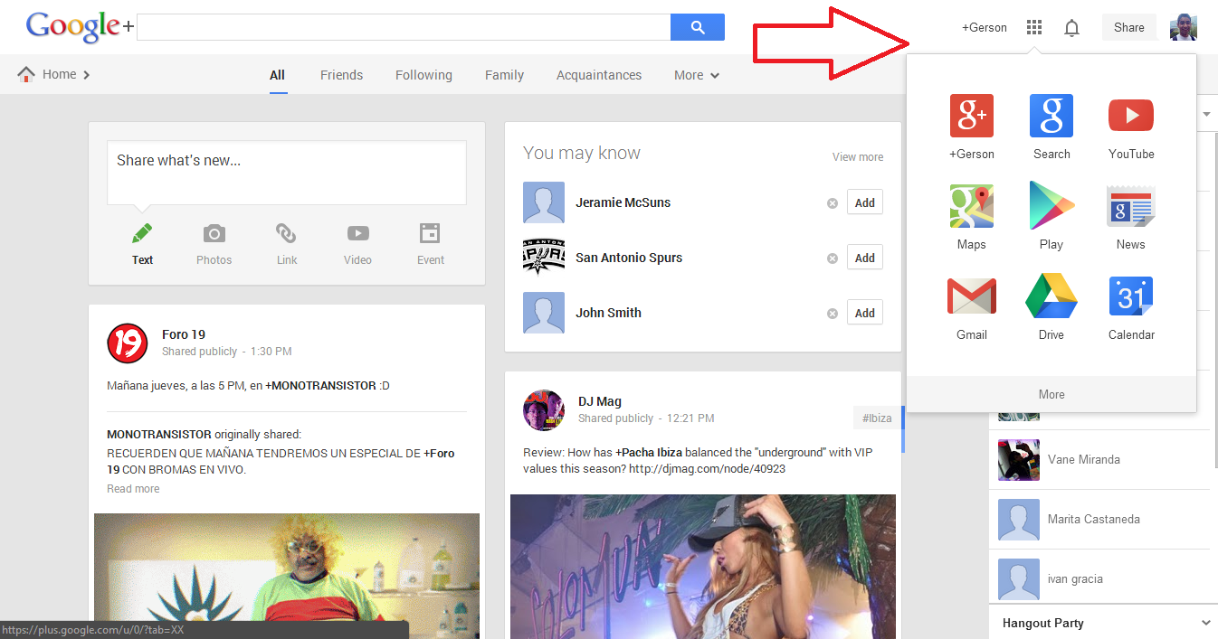
Task: Click +Gerson link in header
Action: (x=985, y=27)
